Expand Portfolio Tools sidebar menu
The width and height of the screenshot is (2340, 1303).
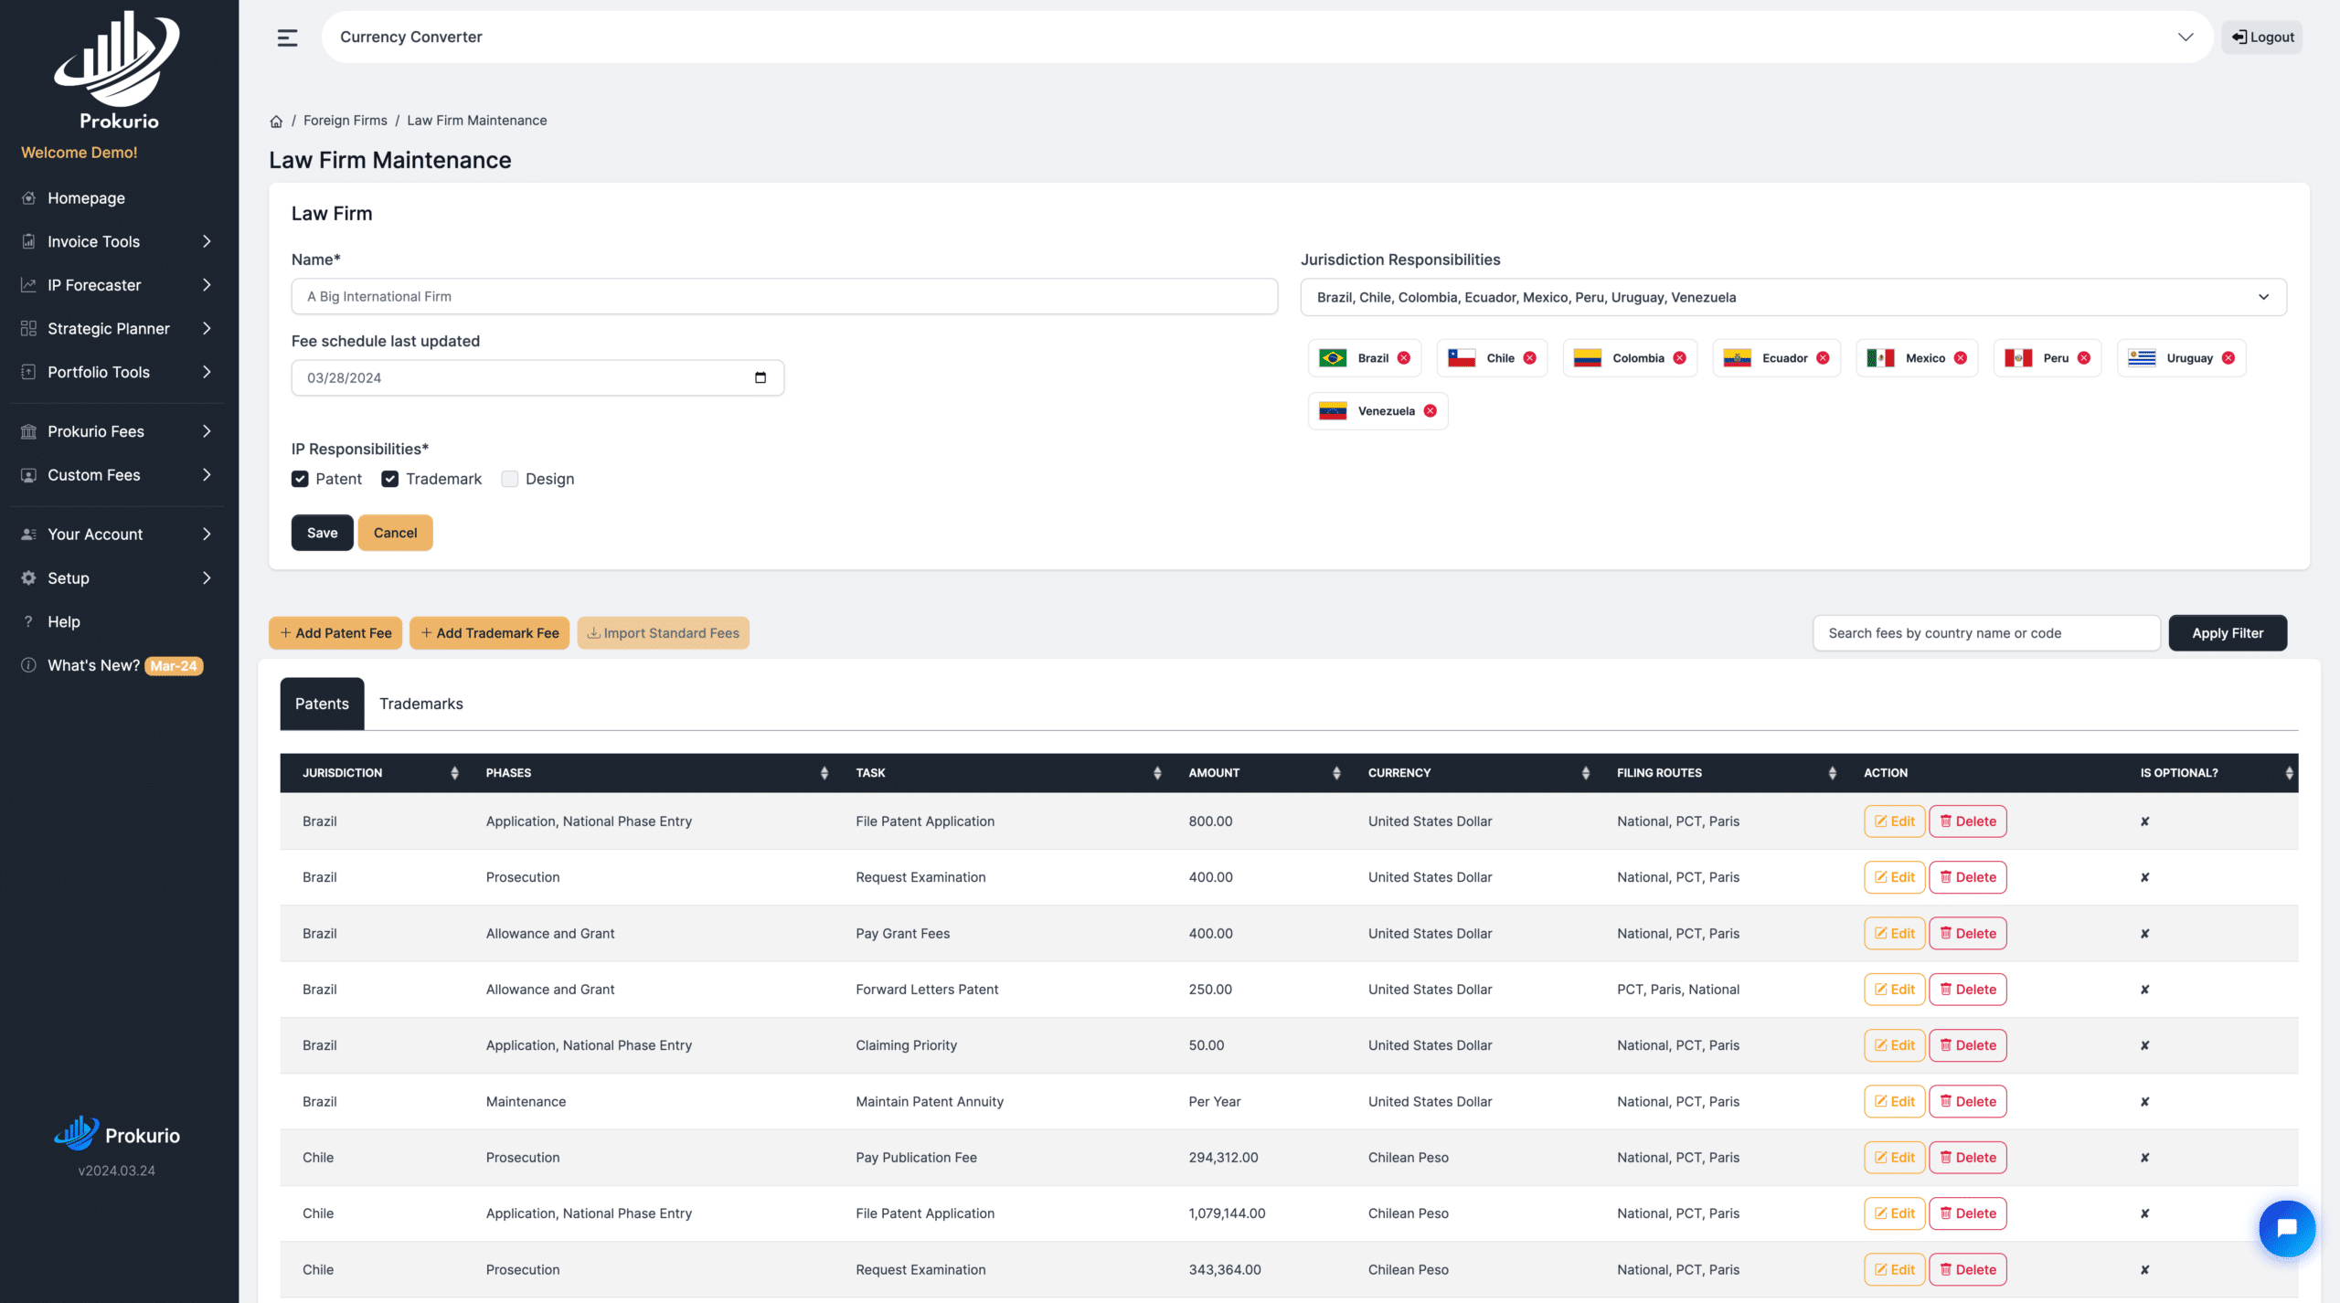click(117, 372)
